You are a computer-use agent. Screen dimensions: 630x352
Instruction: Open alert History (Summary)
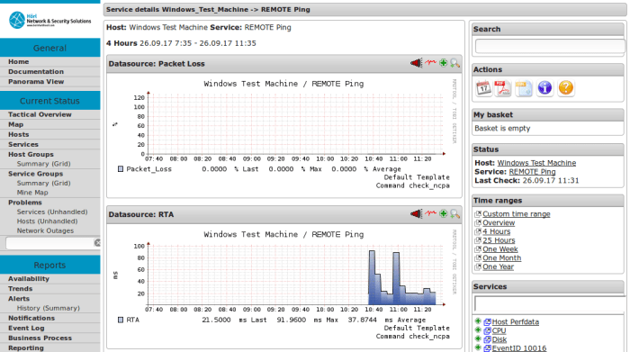[49, 308]
